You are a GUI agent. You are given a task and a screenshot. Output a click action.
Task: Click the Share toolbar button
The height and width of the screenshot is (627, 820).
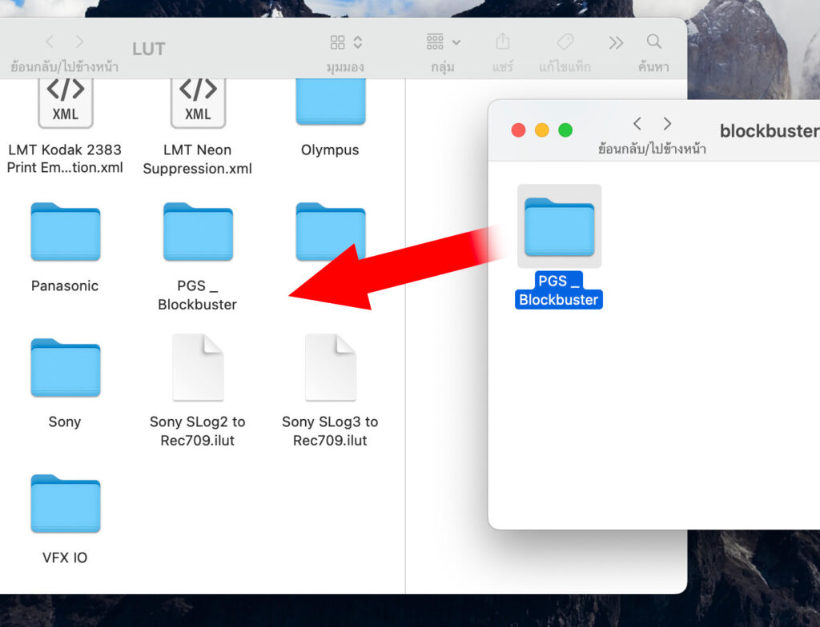(x=503, y=42)
